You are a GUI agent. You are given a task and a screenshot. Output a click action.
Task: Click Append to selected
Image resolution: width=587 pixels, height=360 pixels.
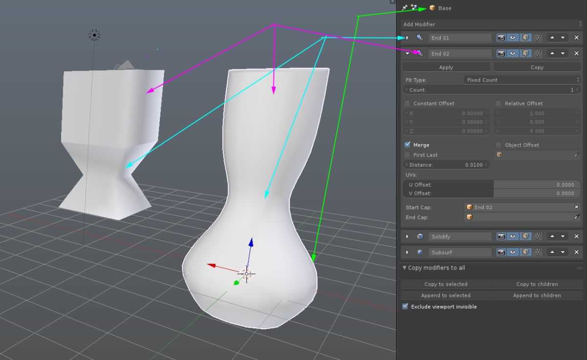point(446,295)
